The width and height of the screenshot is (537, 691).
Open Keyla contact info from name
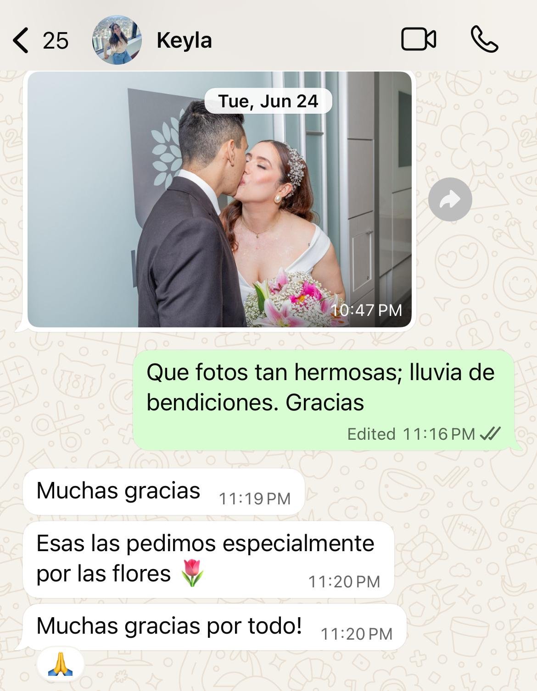[x=184, y=40]
